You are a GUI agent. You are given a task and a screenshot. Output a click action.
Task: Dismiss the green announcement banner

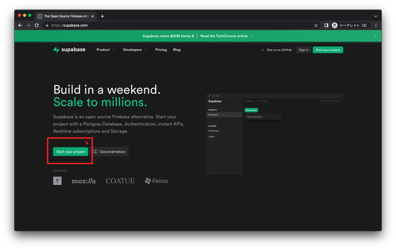point(375,36)
